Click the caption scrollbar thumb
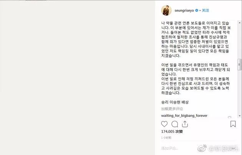This screenshot has width=242, height=155. [240, 64]
